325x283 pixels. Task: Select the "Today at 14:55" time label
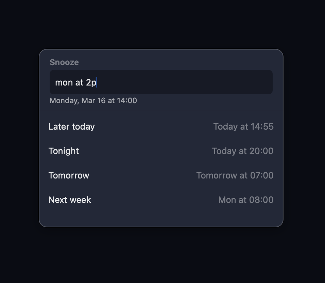[243, 127]
